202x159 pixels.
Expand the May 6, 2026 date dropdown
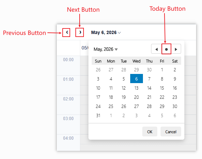point(106,32)
